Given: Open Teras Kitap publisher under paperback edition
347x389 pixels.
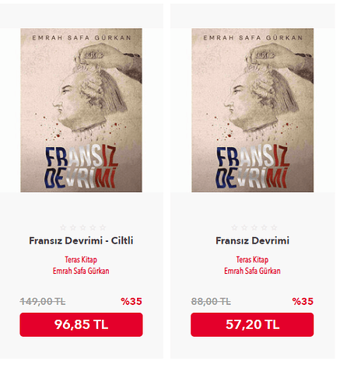Looking at the screenshot, I should coord(252,260).
